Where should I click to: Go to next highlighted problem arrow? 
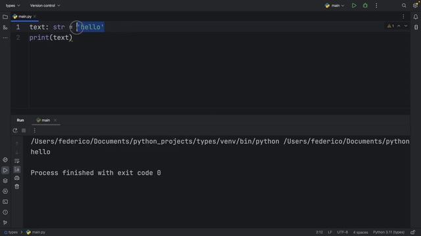click(406, 26)
